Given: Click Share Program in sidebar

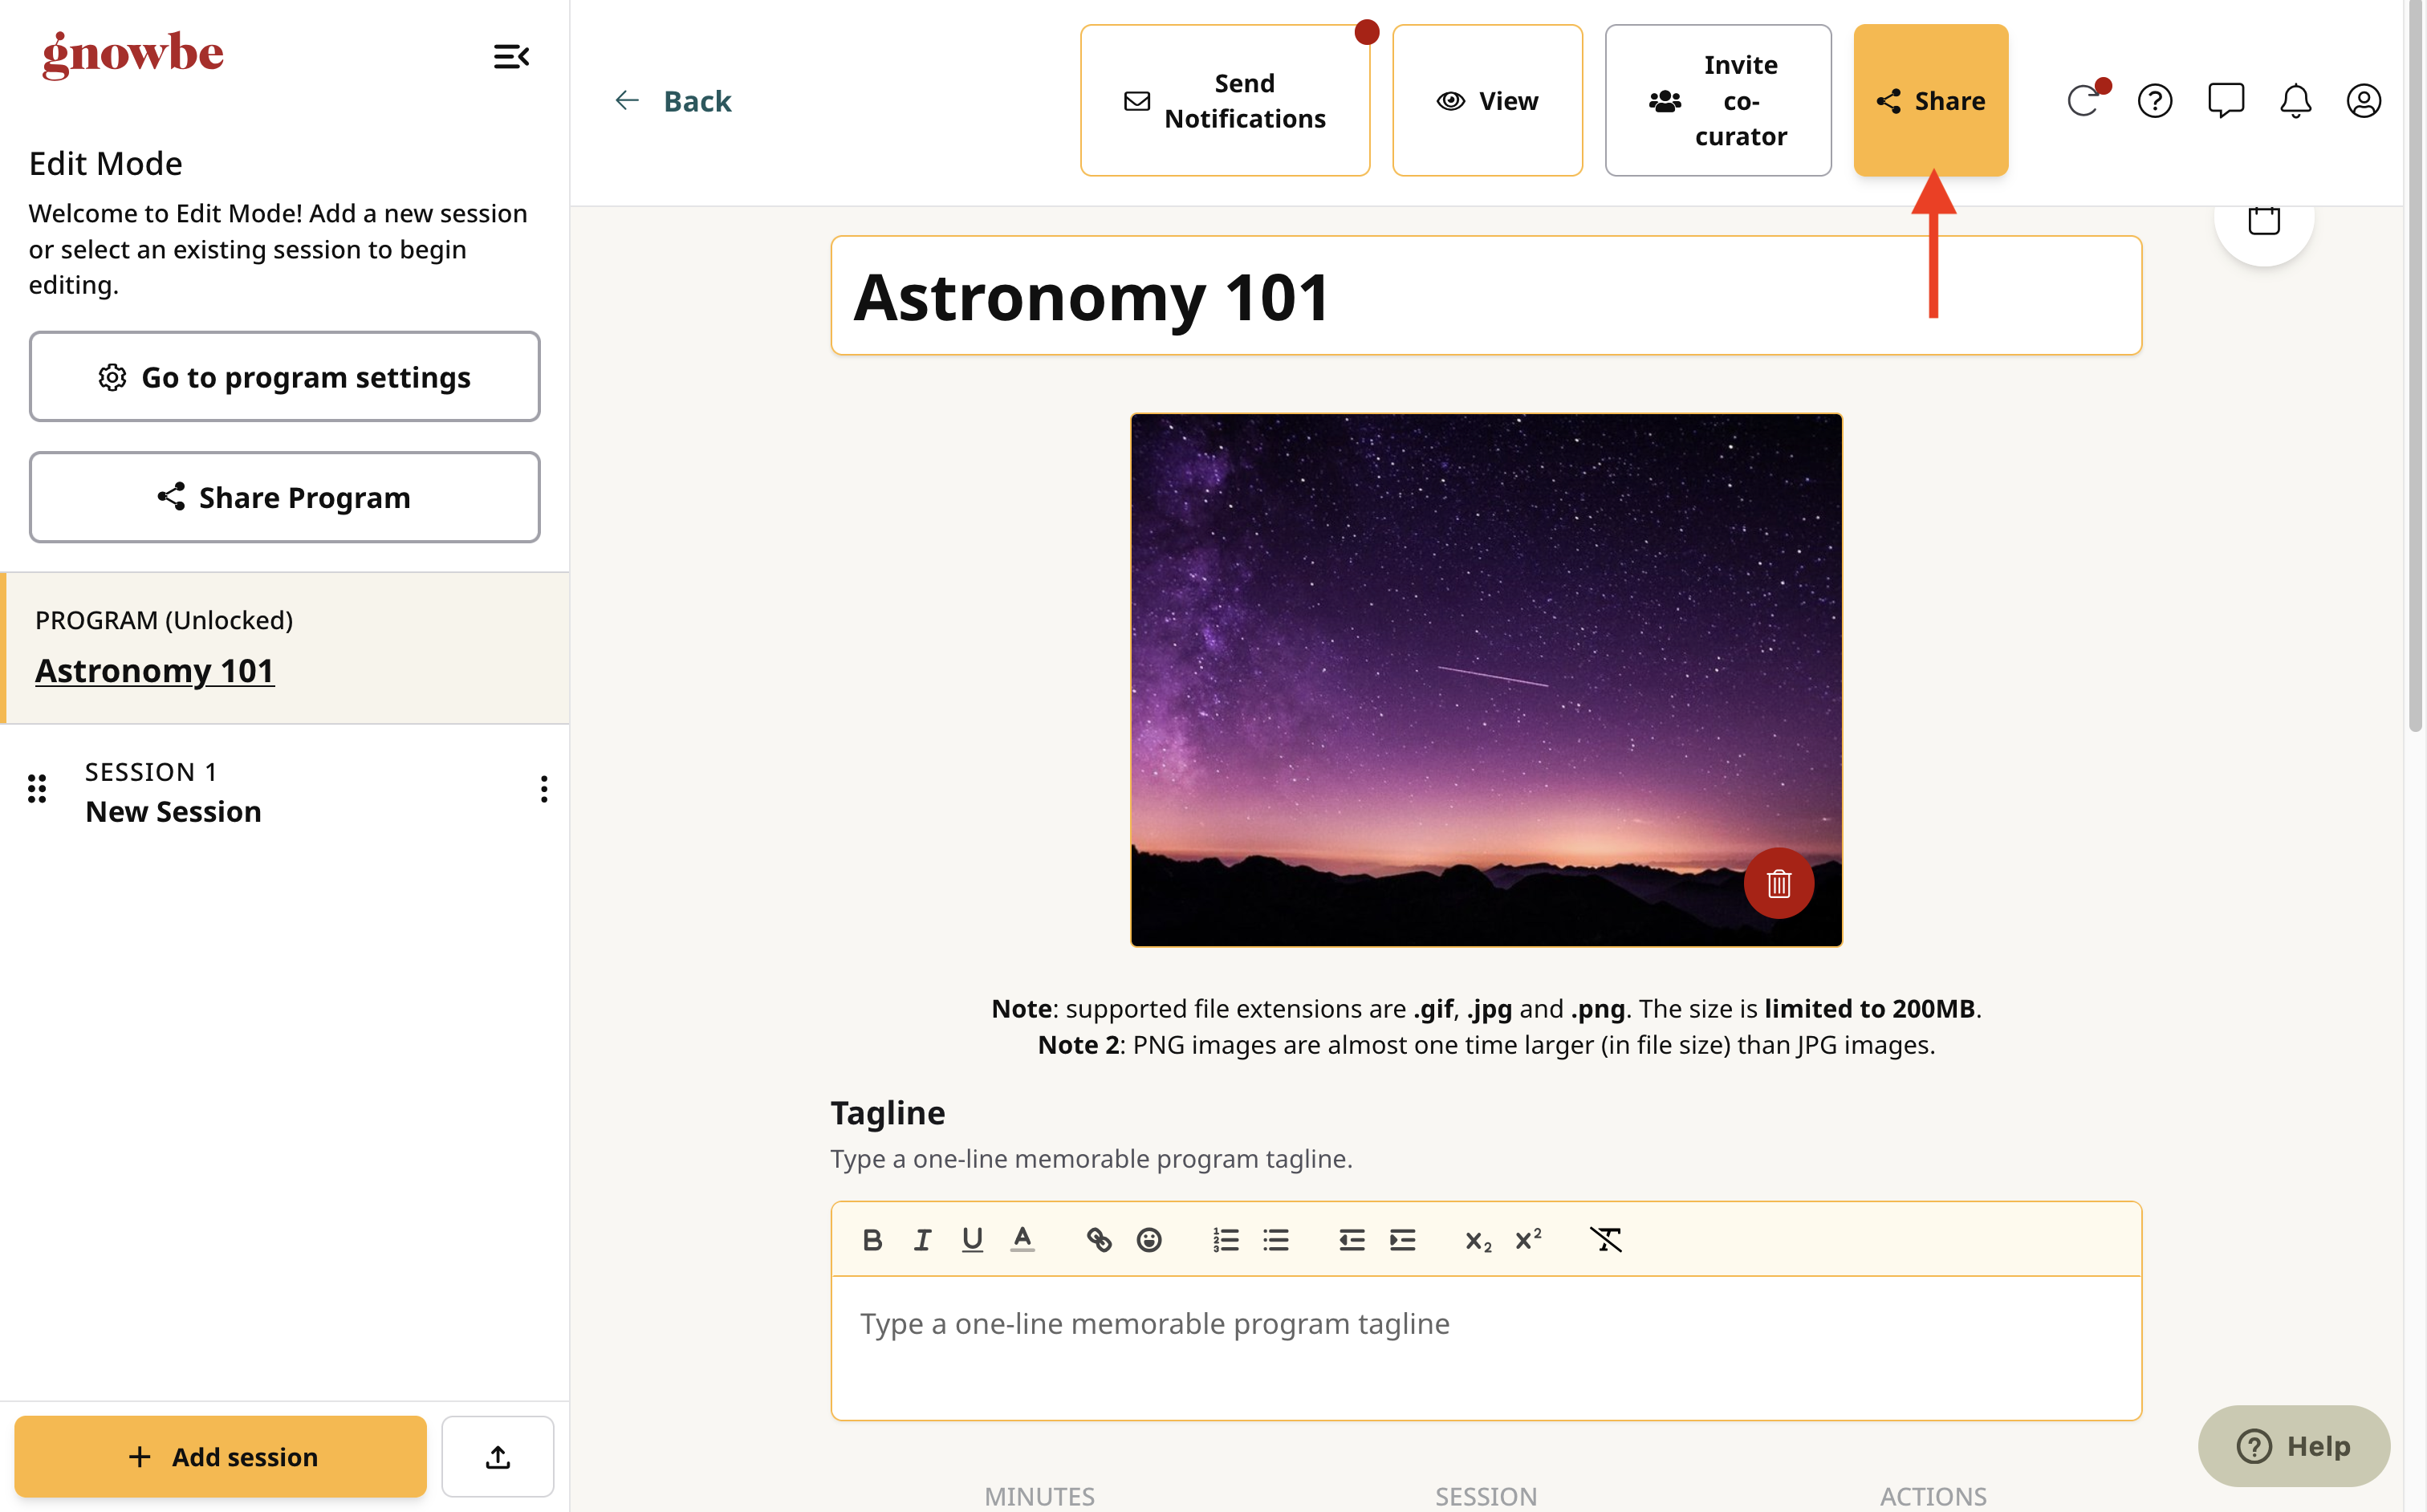Looking at the screenshot, I should 284,497.
